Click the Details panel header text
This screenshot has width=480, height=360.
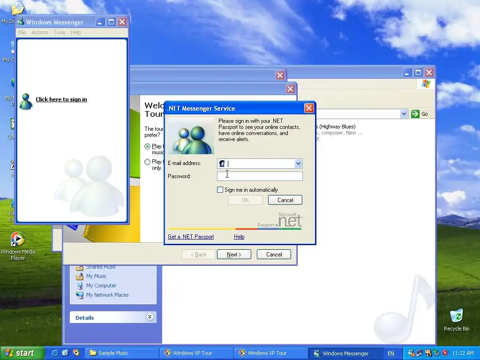(x=84, y=318)
